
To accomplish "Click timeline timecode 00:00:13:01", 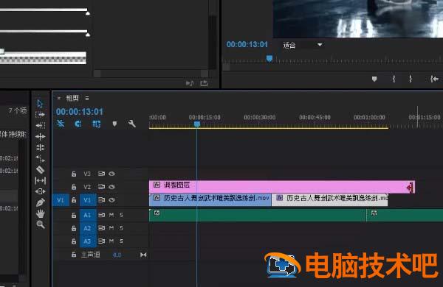I will (x=80, y=112).
